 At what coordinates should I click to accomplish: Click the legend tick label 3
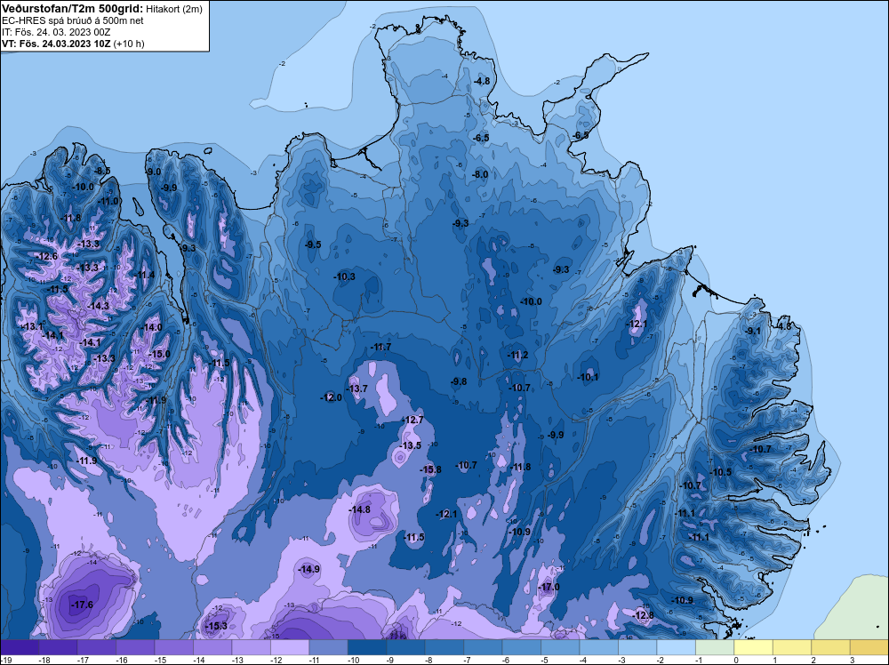(x=853, y=660)
